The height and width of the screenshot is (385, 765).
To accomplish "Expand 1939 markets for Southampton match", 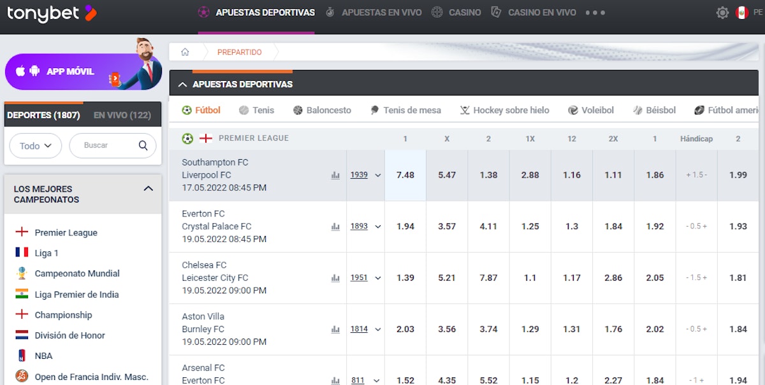I will (x=365, y=175).
